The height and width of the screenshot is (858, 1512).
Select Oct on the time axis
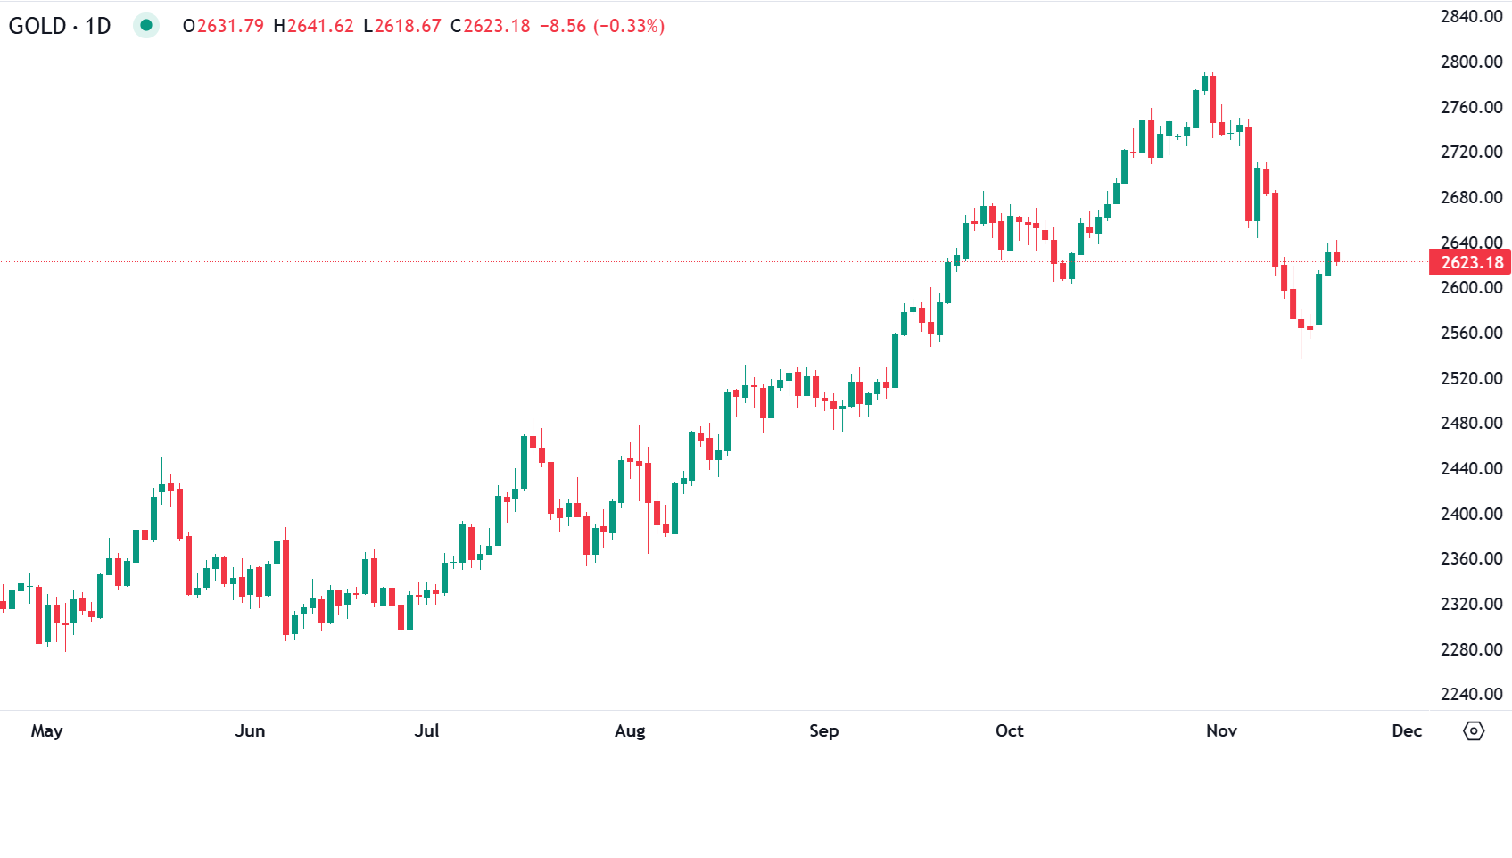(x=1009, y=731)
